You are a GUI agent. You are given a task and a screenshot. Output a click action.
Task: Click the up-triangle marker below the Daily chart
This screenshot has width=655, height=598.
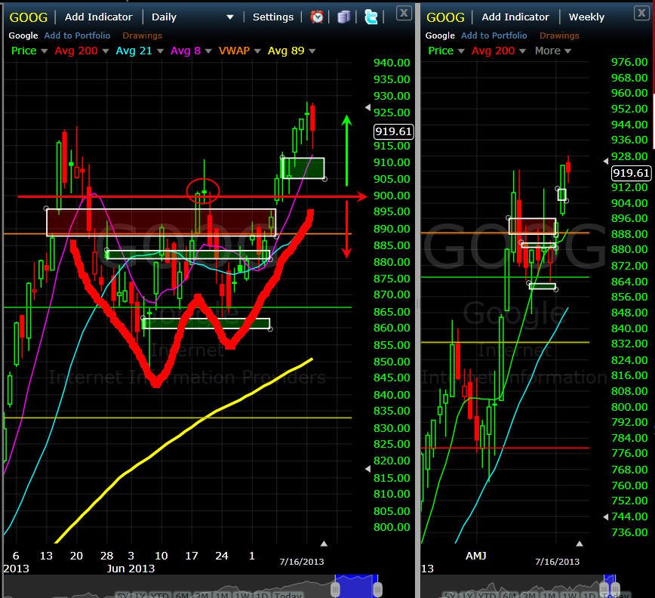(x=324, y=544)
